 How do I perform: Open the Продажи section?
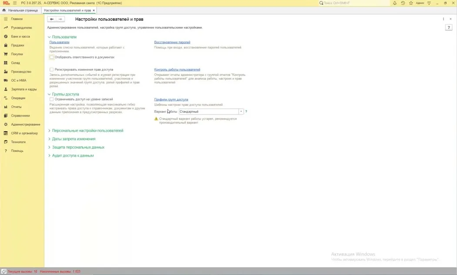17,45
